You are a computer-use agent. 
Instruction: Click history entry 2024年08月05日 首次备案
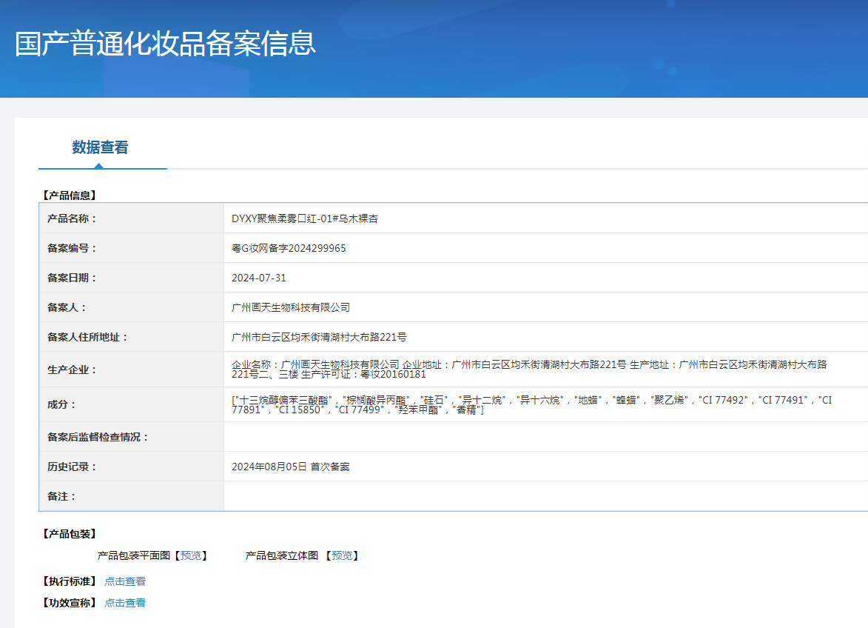291,467
